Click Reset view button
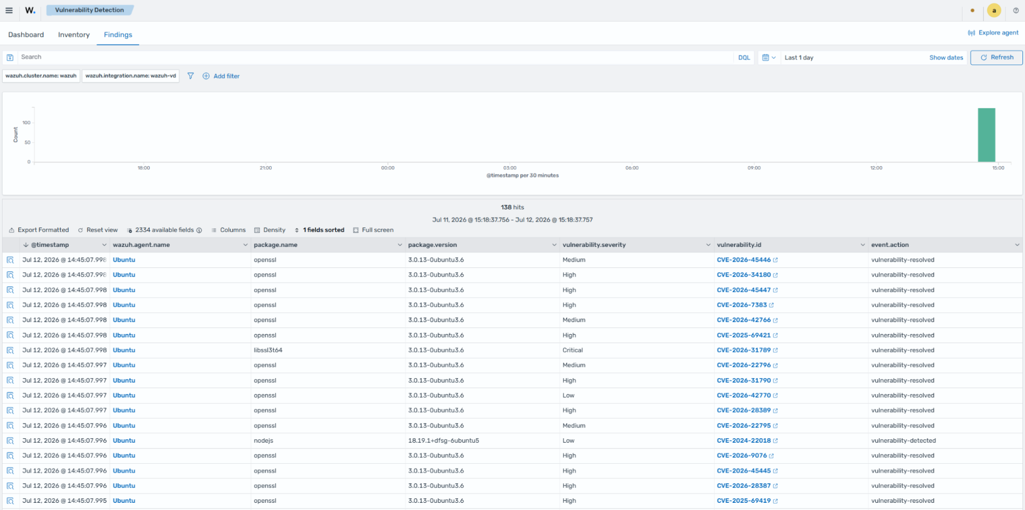The width and height of the screenshot is (1025, 510). point(97,230)
